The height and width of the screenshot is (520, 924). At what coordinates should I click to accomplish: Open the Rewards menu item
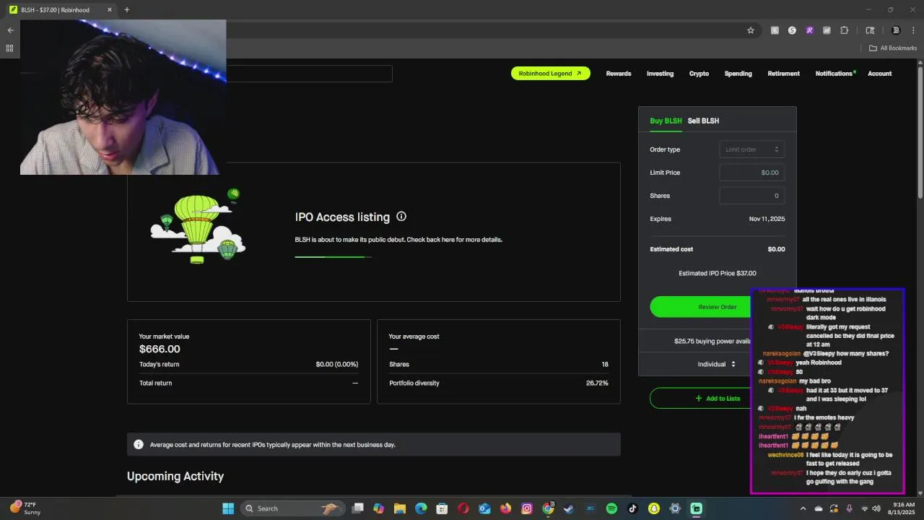(x=619, y=74)
